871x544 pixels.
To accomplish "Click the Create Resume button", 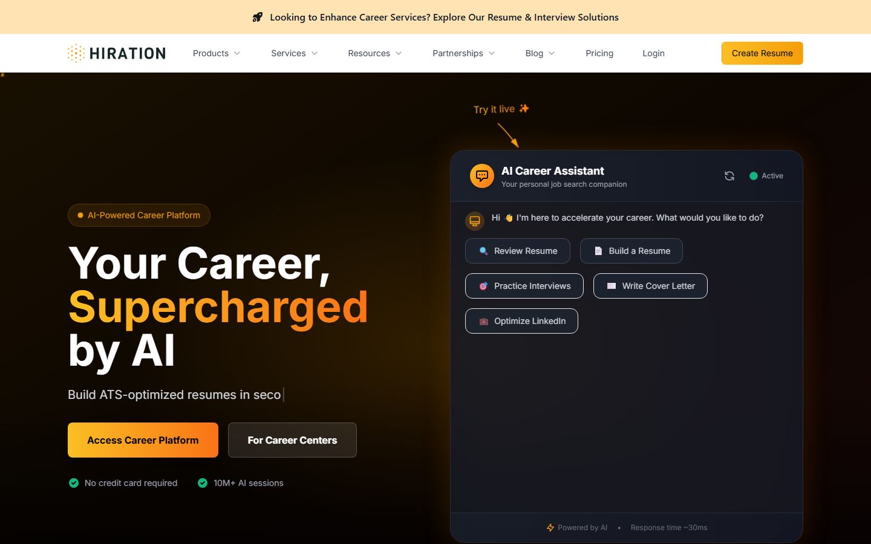I will [x=762, y=53].
